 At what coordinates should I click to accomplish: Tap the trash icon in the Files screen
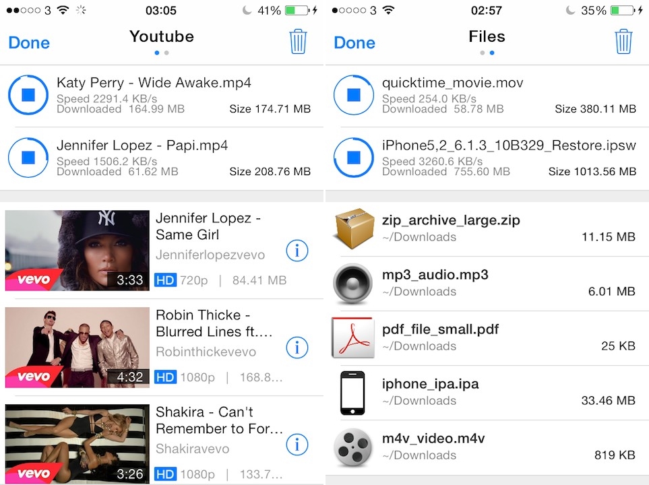pos(623,41)
